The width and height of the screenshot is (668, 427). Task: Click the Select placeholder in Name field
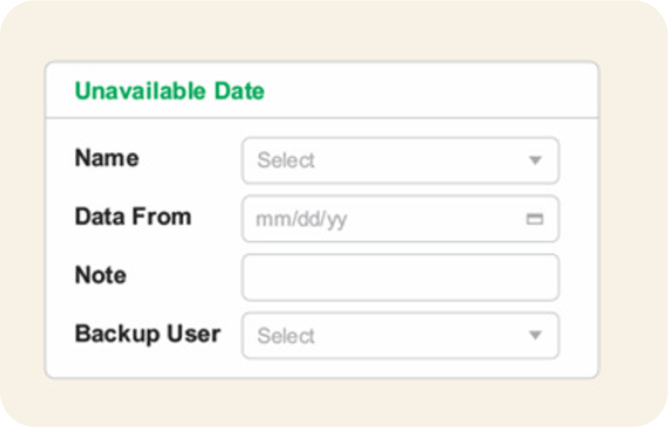(286, 160)
